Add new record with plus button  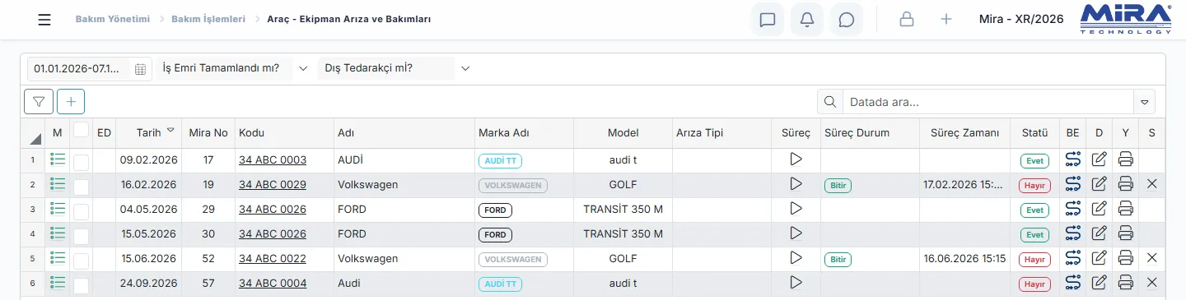(x=71, y=102)
